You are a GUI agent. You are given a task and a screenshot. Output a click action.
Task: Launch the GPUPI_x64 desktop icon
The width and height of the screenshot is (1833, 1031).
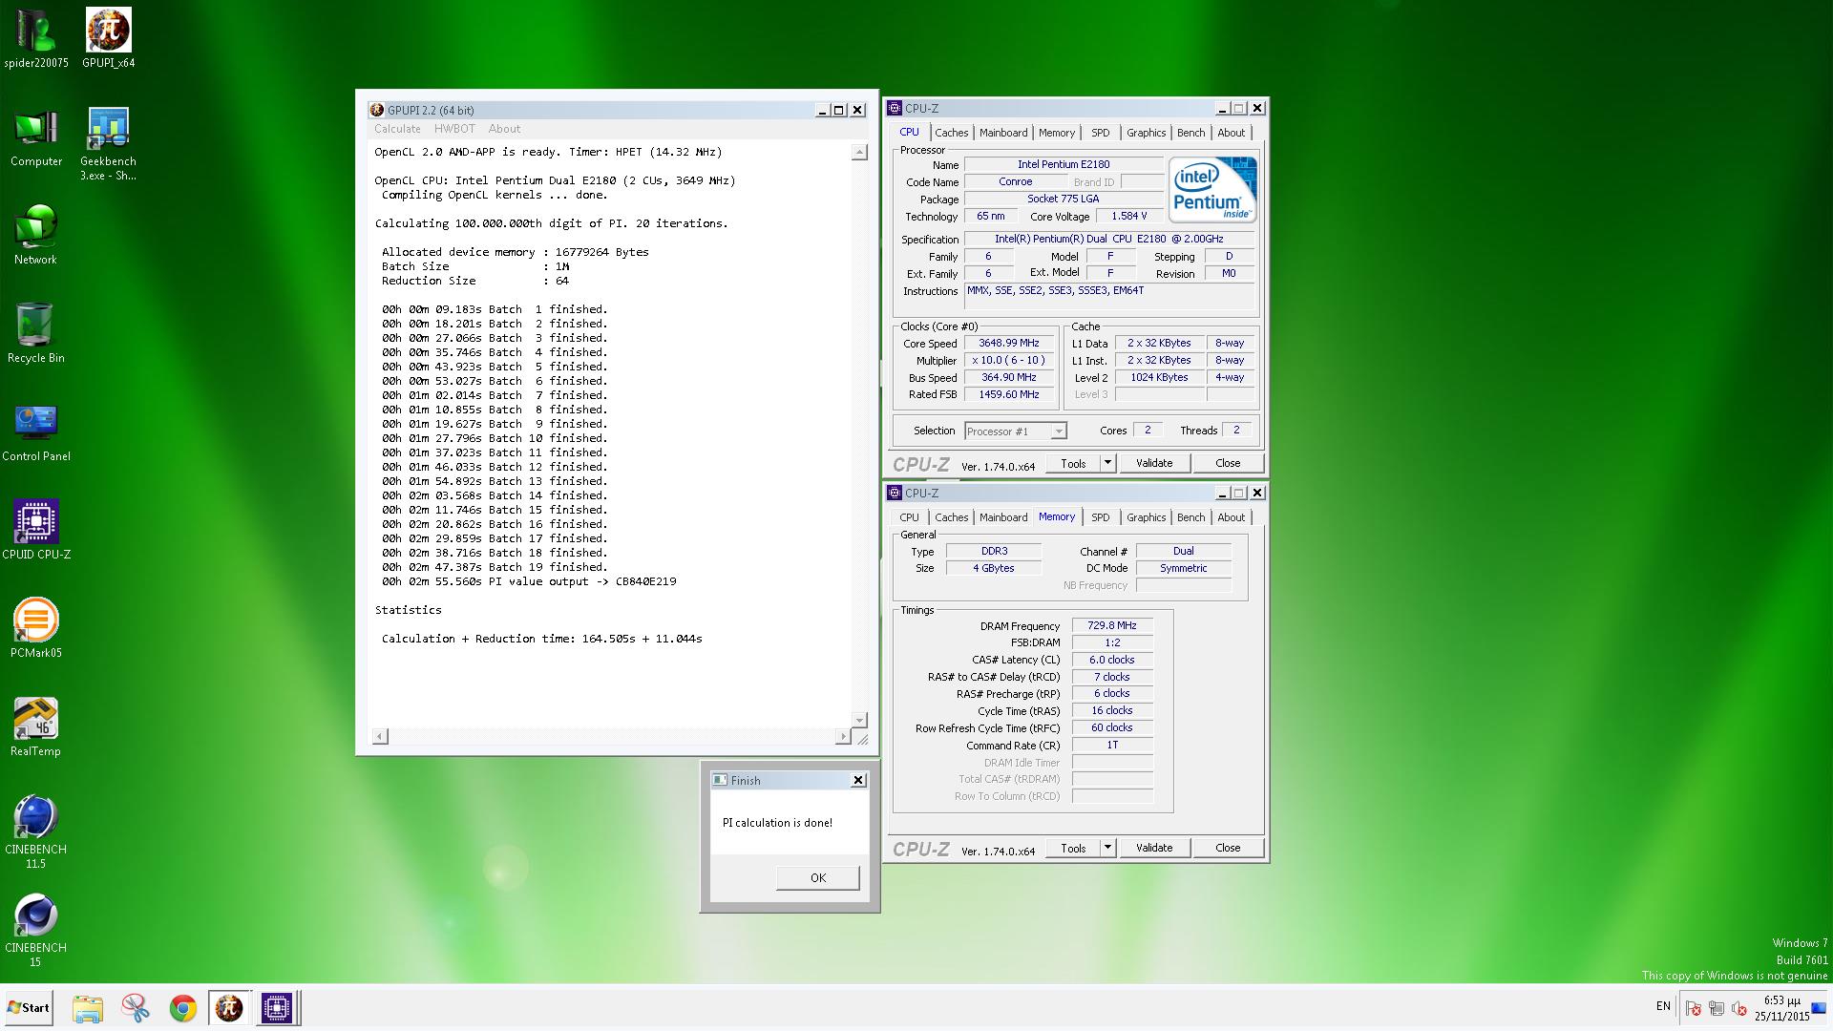coord(108,38)
